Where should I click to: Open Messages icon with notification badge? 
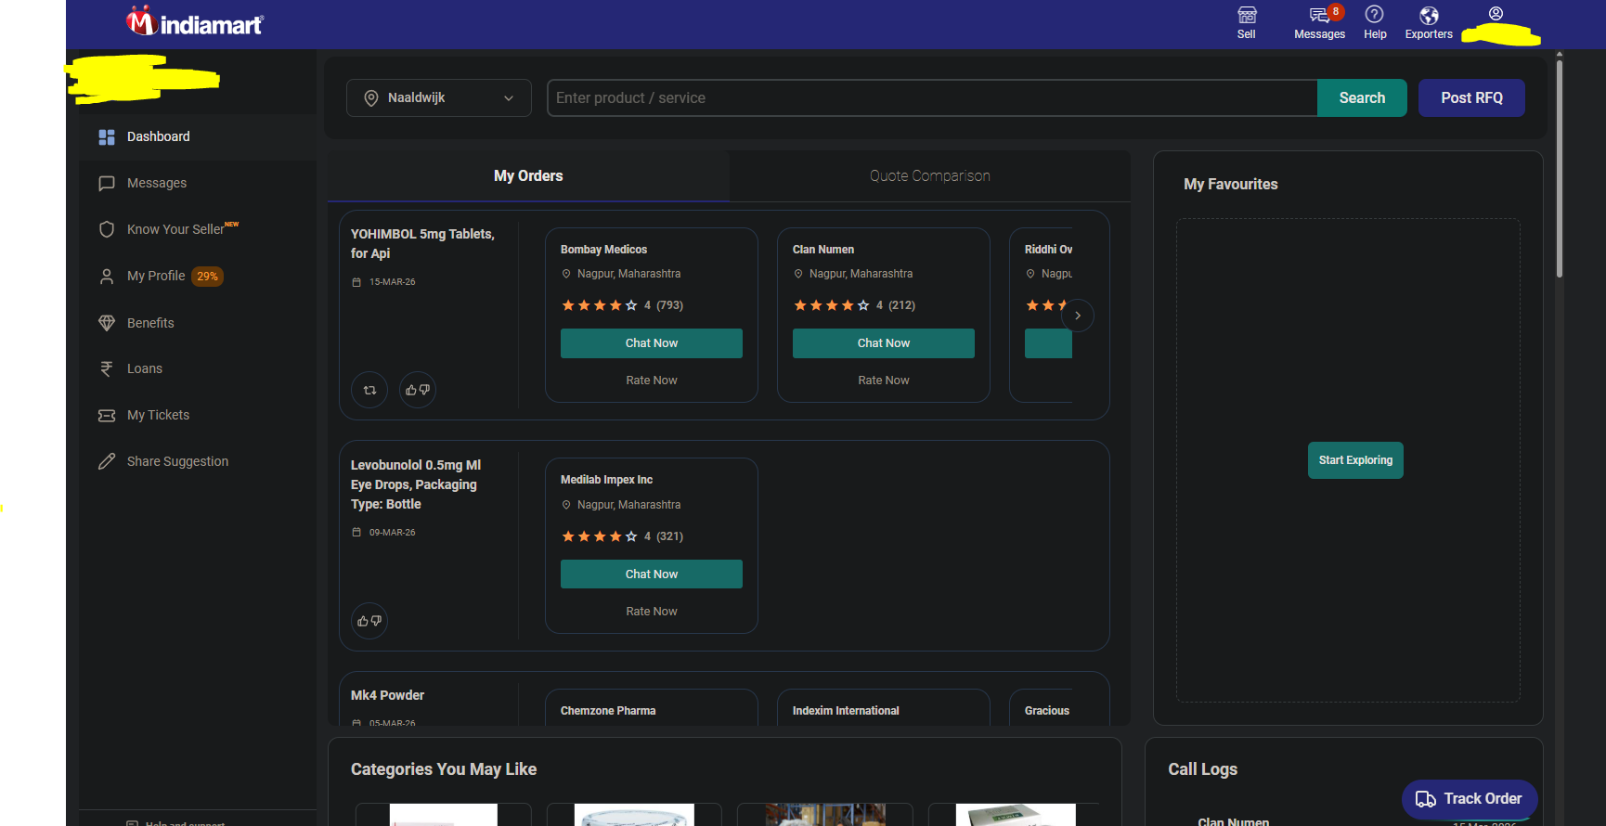point(1319,16)
